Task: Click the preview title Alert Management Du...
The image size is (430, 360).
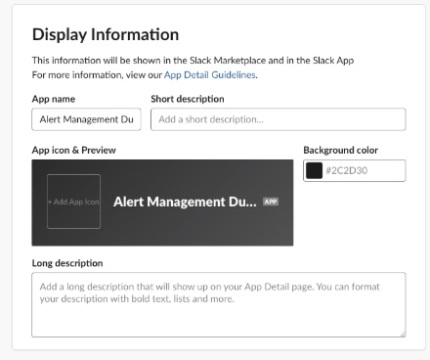Action: 185,202
